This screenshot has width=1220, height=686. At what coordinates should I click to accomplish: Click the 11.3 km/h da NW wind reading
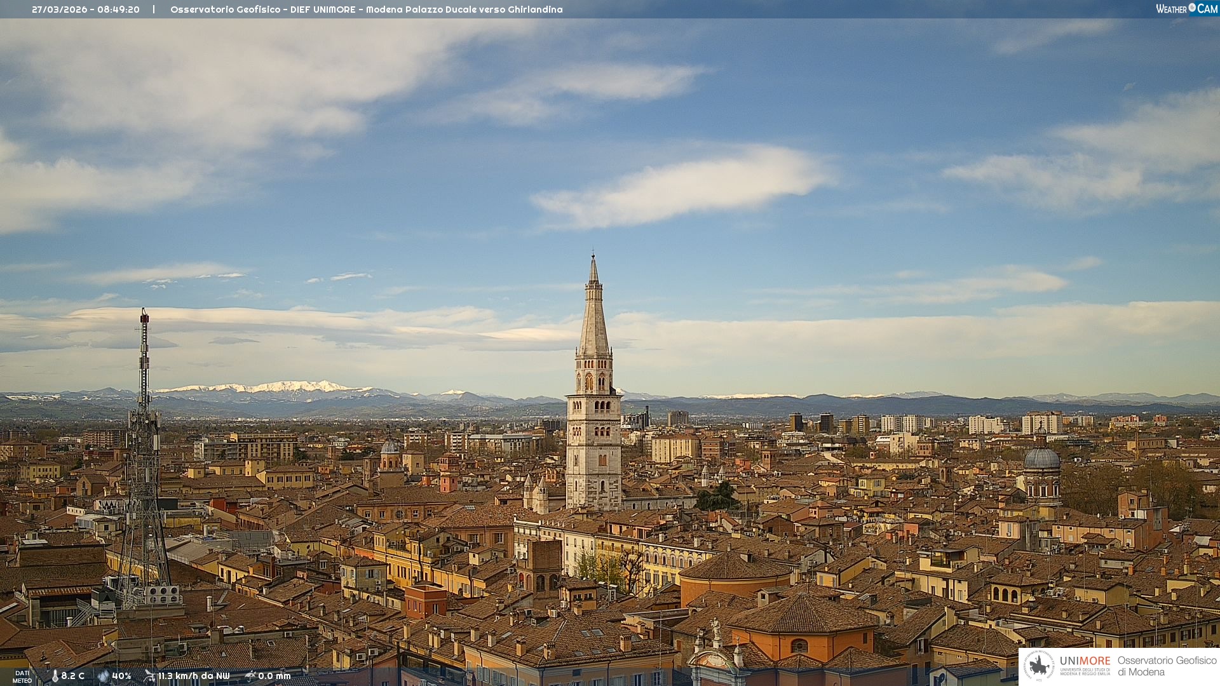coord(194,676)
